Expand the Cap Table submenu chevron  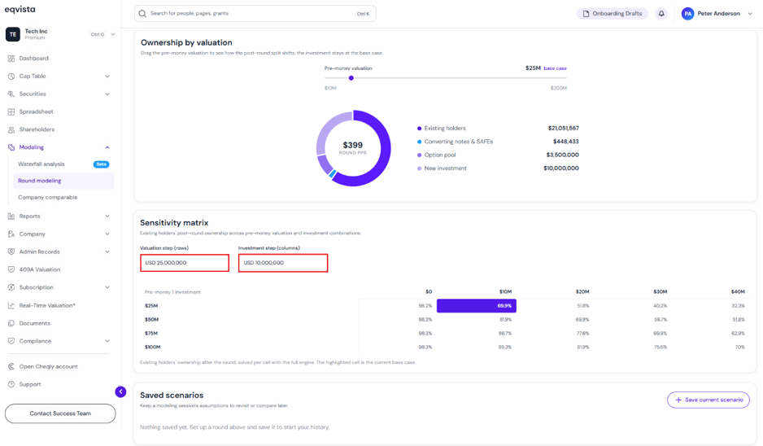[107, 77]
